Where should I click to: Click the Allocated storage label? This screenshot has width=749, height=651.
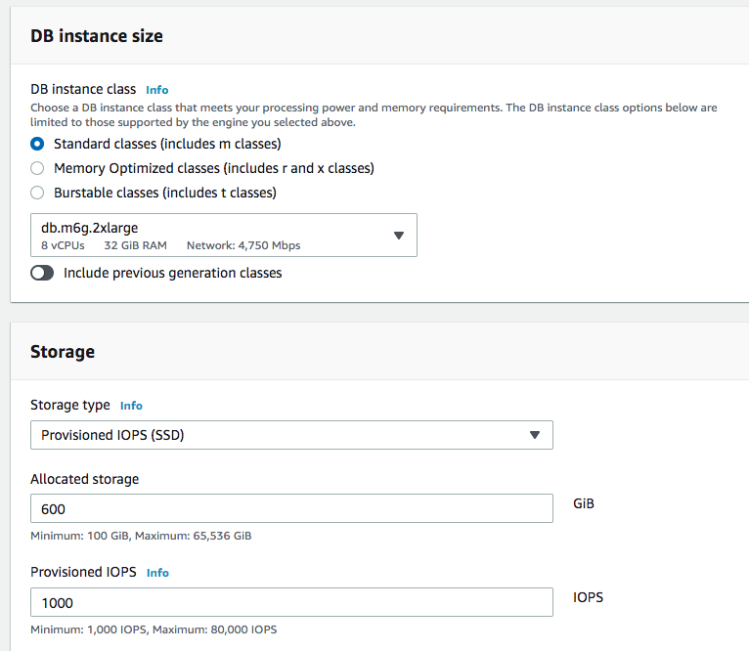coord(85,479)
